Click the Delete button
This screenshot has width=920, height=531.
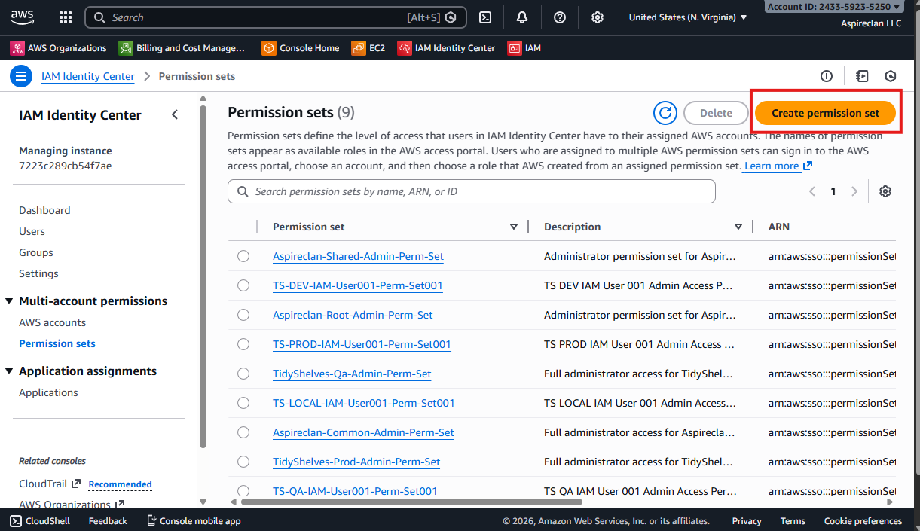point(716,113)
